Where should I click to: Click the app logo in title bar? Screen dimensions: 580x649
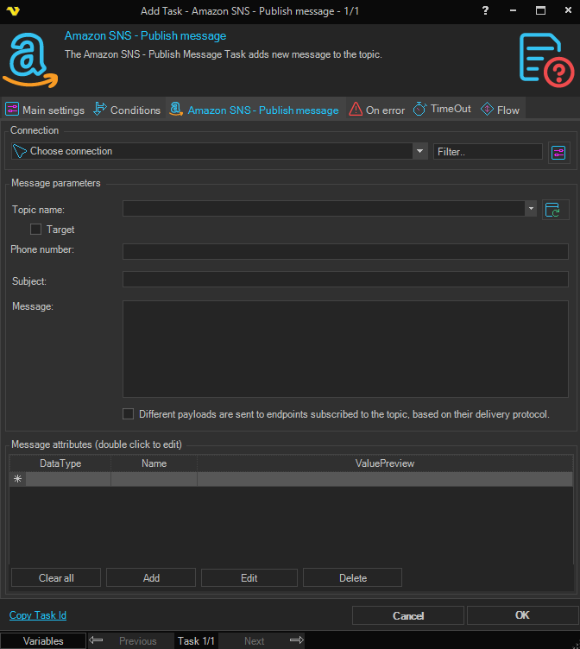tap(12, 10)
